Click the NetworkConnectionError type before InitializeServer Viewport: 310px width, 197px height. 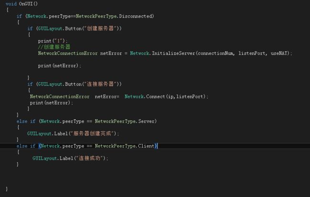[x=68, y=53]
